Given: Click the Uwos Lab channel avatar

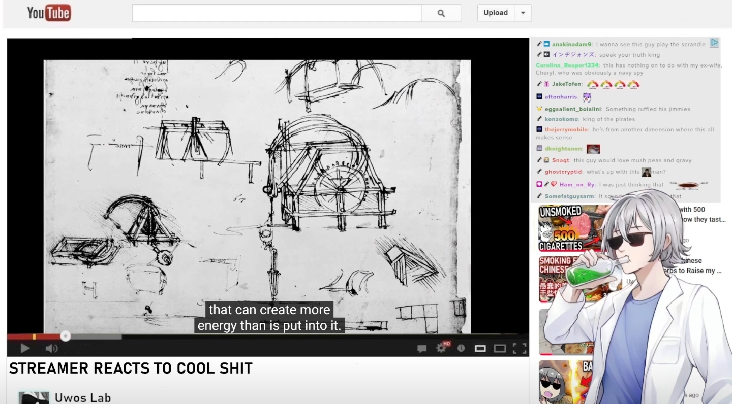Looking at the screenshot, I should pyautogui.click(x=34, y=397).
